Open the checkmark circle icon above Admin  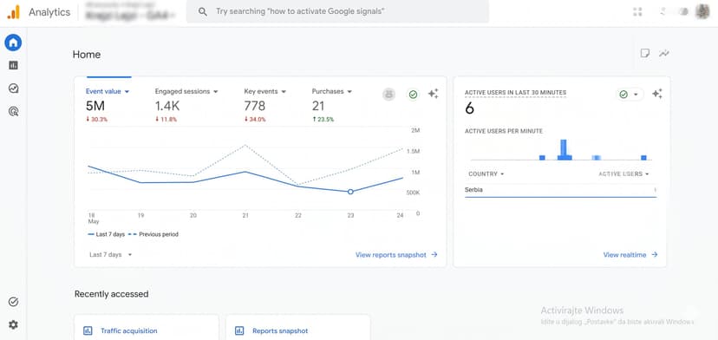13,302
